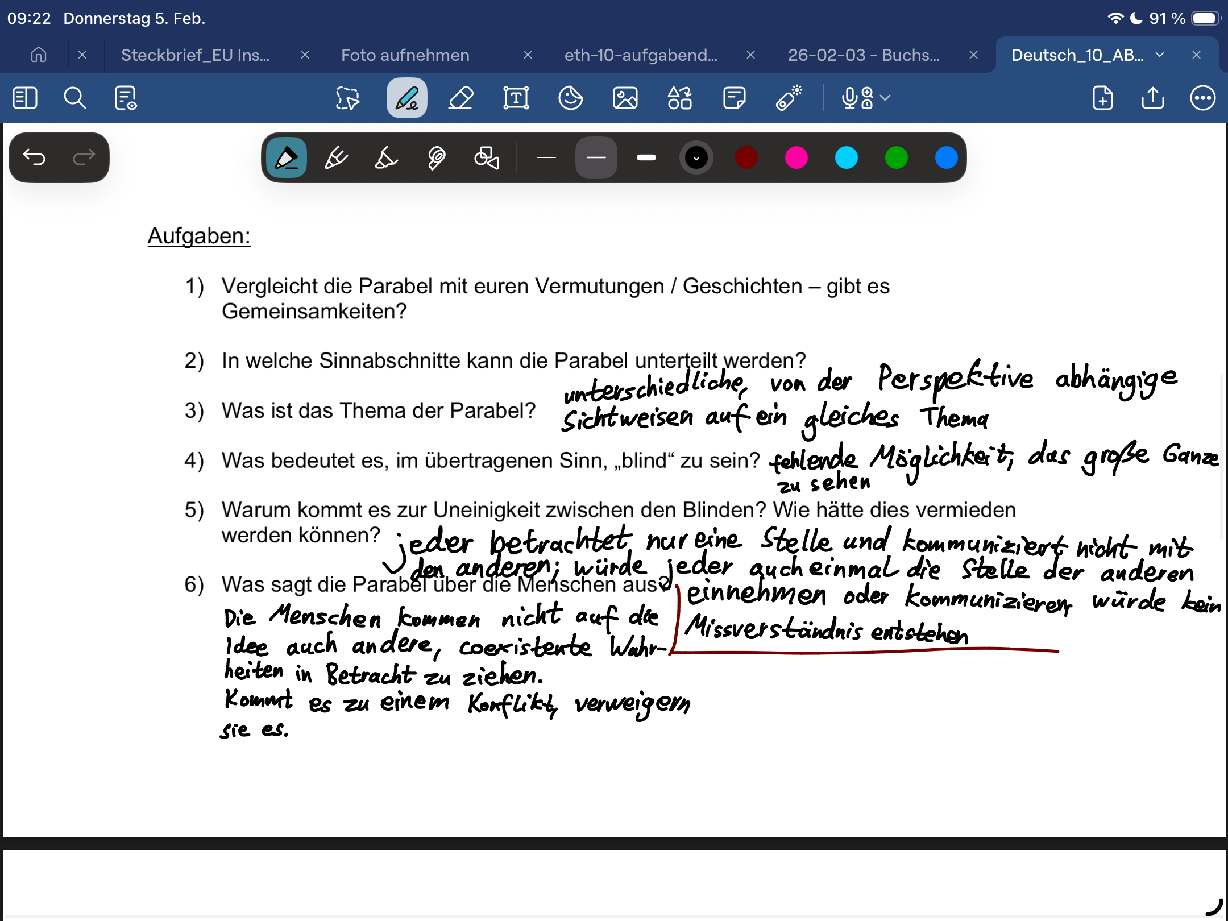Insert an image with photo tool
The image size is (1228, 921).
pyautogui.click(x=625, y=98)
